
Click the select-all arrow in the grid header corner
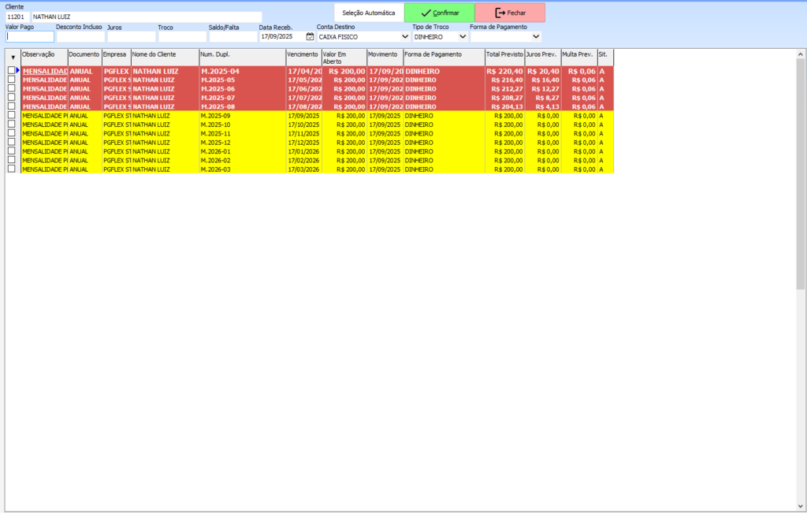tap(13, 58)
